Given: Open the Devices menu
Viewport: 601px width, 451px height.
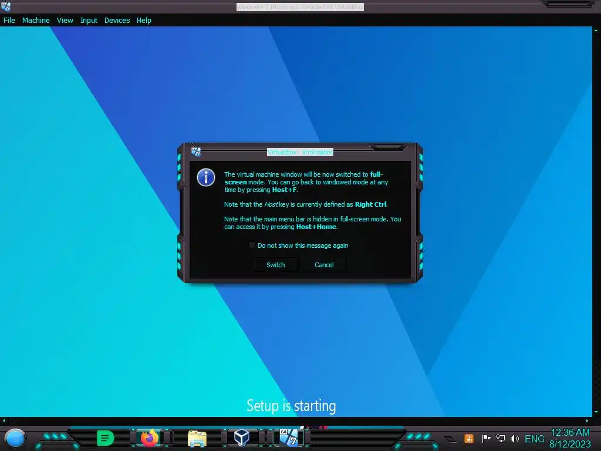Looking at the screenshot, I should [117, 21].
